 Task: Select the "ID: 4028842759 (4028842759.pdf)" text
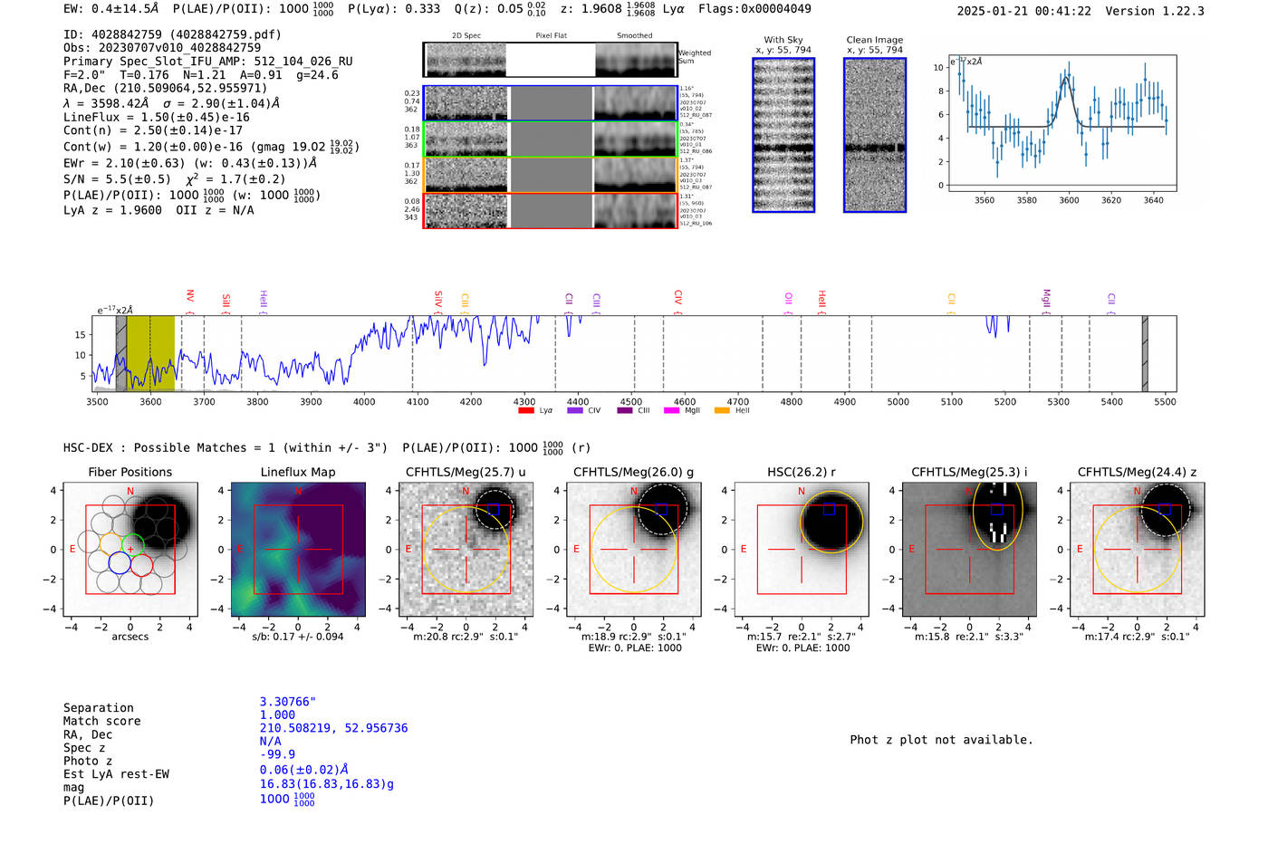[x=172, y=34]
